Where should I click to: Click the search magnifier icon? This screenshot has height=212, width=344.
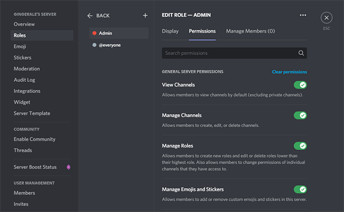coord(301,53)
